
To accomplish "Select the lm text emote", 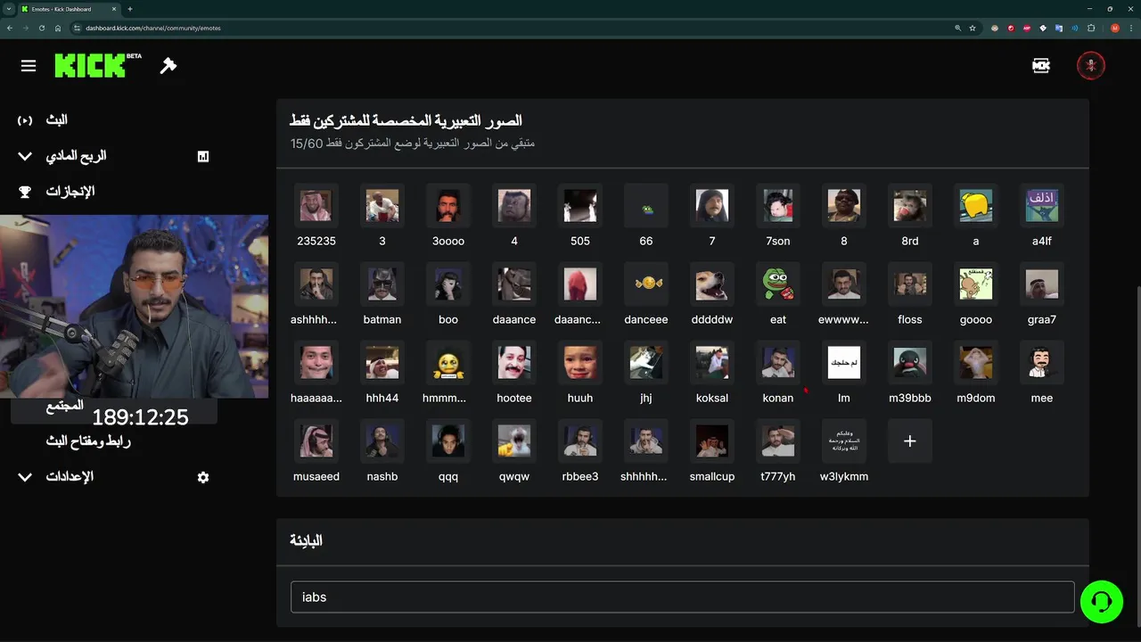I will [x=844, y=363].
